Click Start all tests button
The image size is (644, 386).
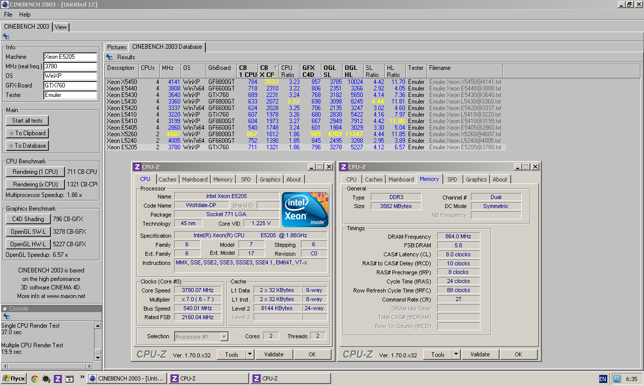coord(27,121)
